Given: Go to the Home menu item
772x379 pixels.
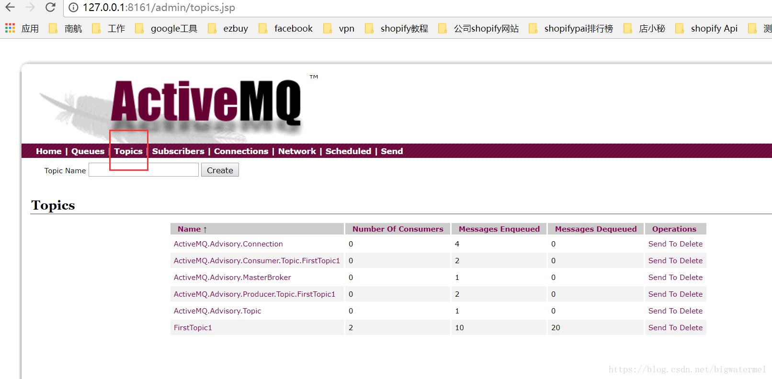Looking at the screenshot, I should [49, 151].
